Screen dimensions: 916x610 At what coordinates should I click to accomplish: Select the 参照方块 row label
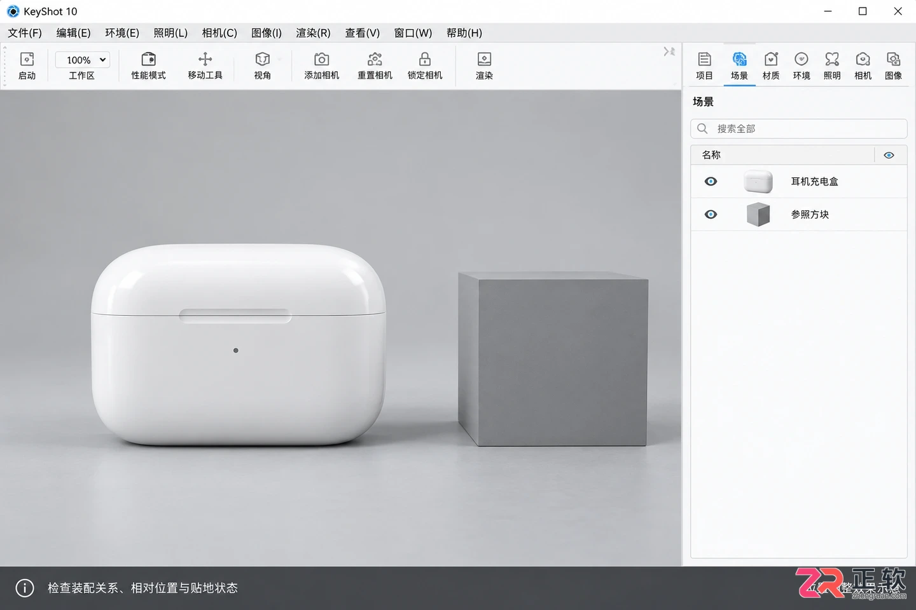(810, 215)
